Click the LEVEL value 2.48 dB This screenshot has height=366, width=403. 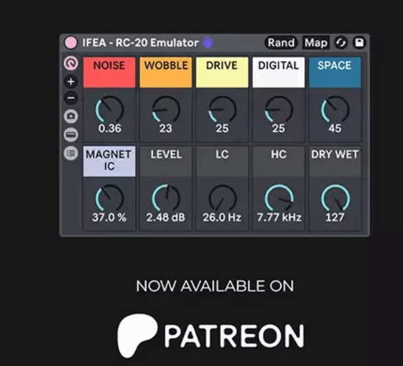click(x=165, y=218)
